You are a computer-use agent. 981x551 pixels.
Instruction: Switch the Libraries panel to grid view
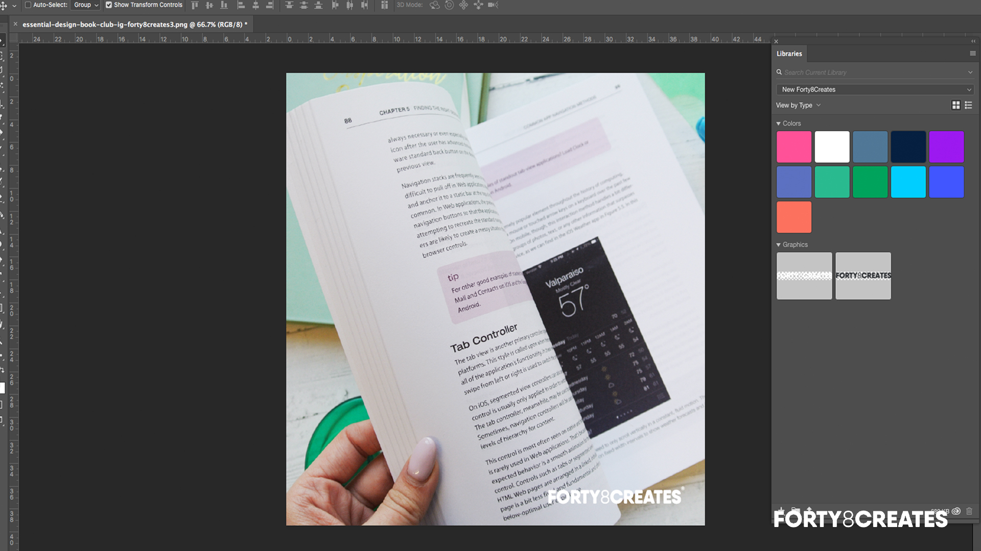956,105
